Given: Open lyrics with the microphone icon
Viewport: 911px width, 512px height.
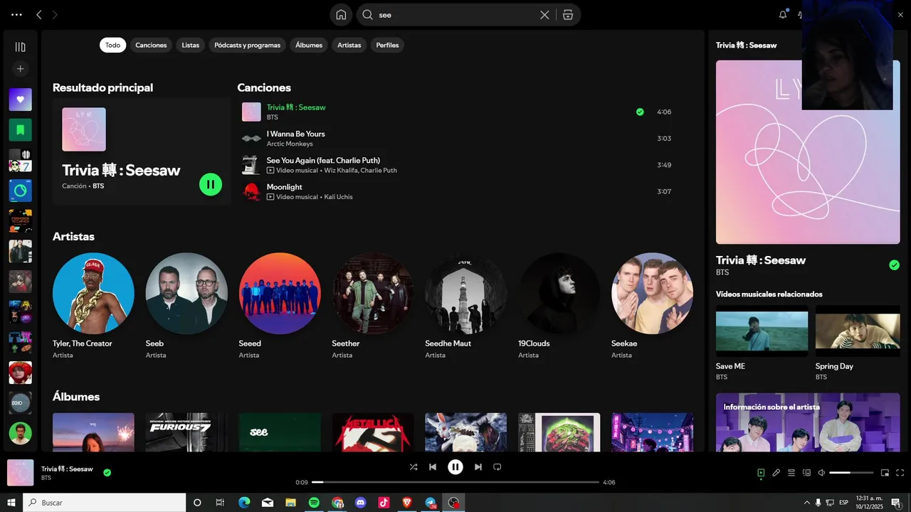Looking at the screenshot, I should tap(776, 473).
